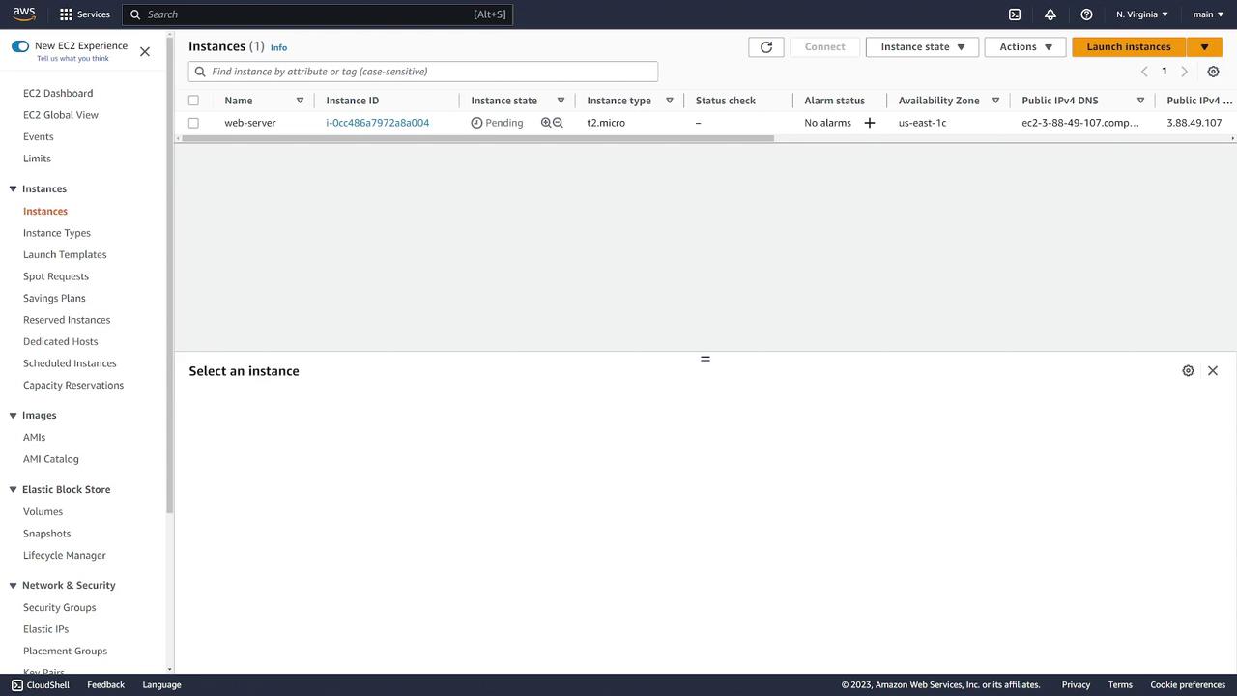The height and width of the screenshot is (696, 1237).
Task: Click the Launch instances button
Action: click(1129, 46)
